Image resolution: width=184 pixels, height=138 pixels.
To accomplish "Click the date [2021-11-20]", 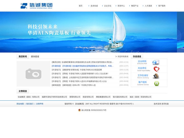I will click(x=124, y=70).
